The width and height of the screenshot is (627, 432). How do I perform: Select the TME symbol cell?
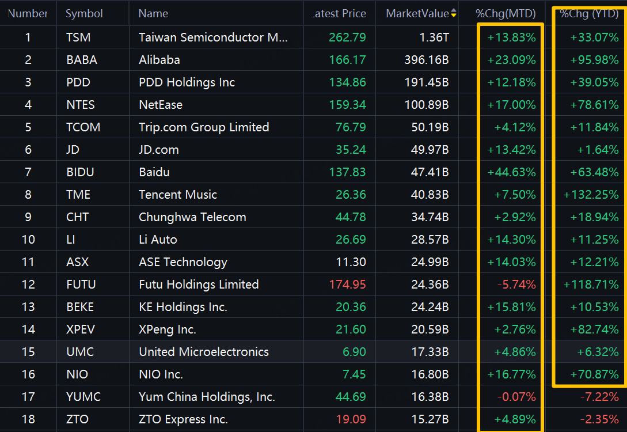[78, 195]
